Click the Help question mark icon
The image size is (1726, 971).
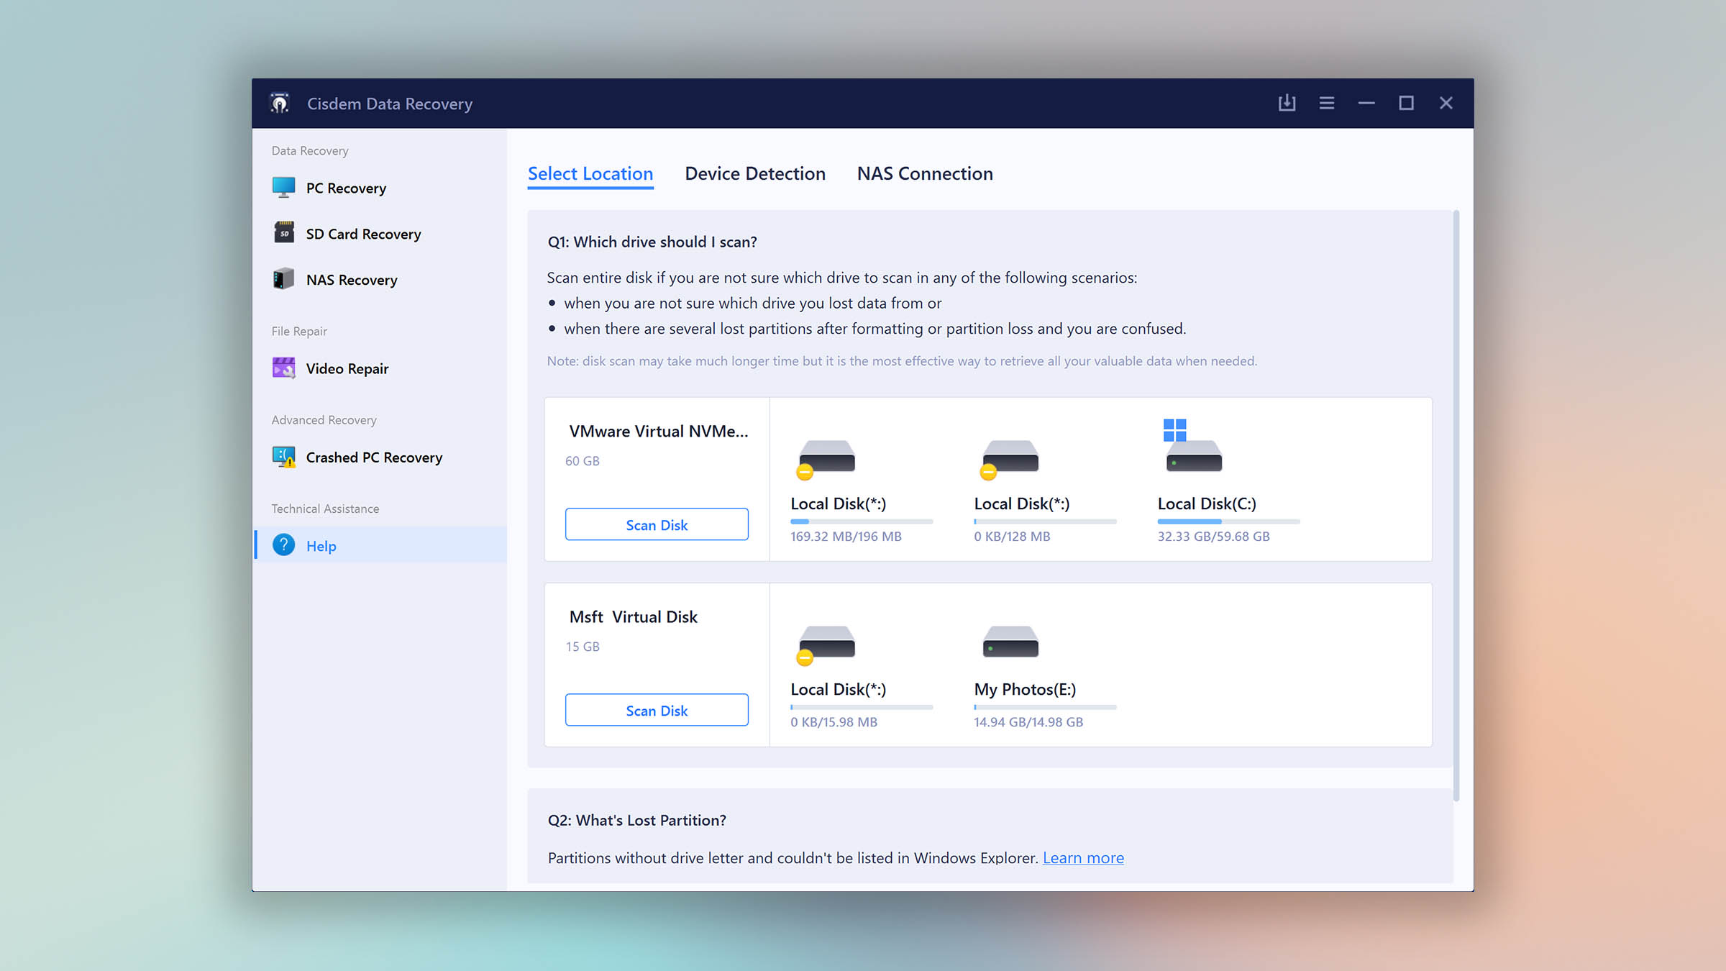pyautogui.click(x=283, y=545)
